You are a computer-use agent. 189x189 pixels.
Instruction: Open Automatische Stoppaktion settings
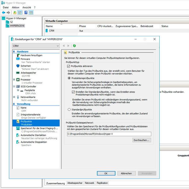[34, 142]
